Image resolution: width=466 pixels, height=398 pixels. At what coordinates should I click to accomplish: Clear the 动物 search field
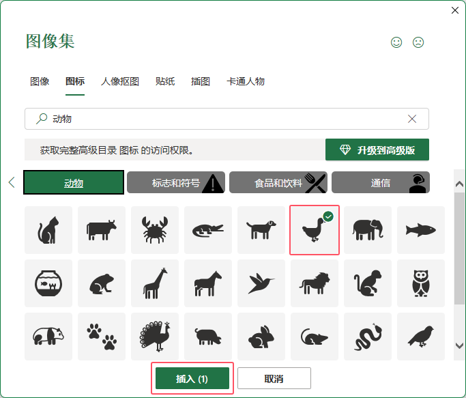412,119
